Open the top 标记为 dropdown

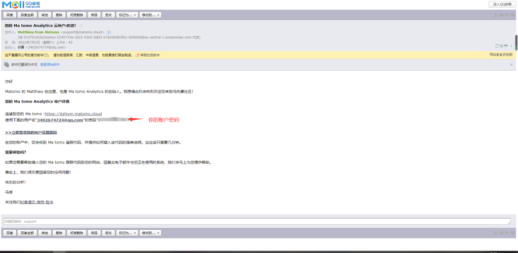coord(127,15)
